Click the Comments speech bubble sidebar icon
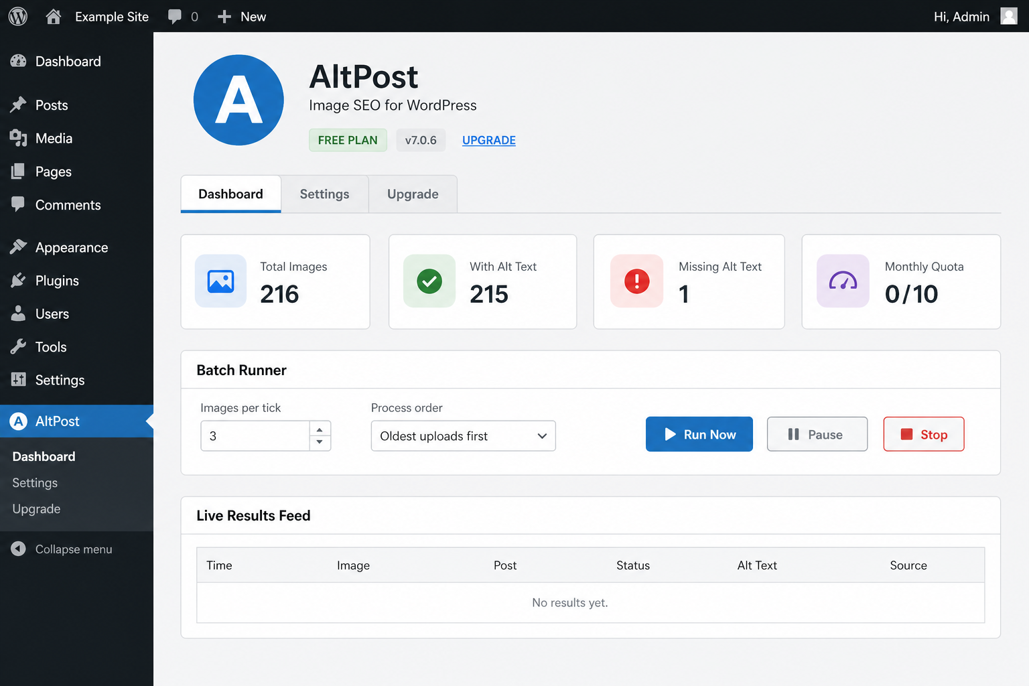The image size is (1029, 686). pos(19,204)
